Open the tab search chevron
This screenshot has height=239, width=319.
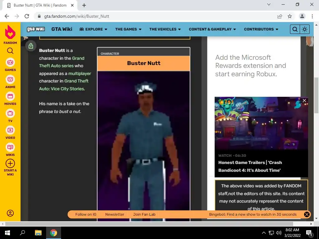pyautogui.click(x=269, y=4)
